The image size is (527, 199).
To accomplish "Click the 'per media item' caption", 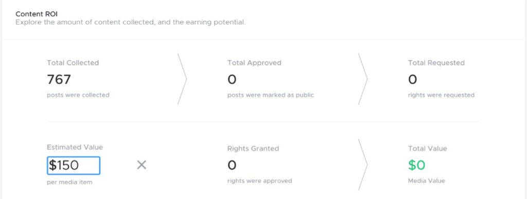I will click(x=69, y=182).
